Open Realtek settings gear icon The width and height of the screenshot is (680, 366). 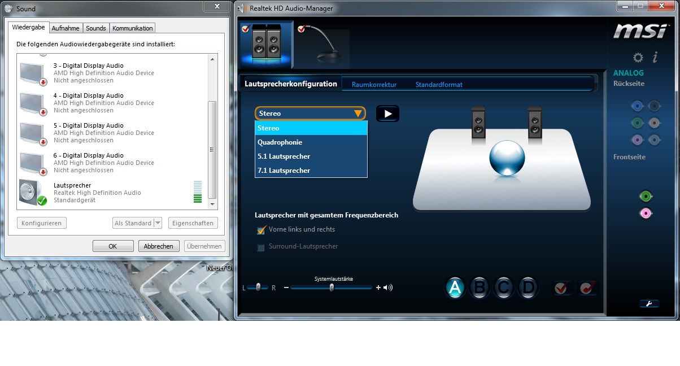coord(638,57)
